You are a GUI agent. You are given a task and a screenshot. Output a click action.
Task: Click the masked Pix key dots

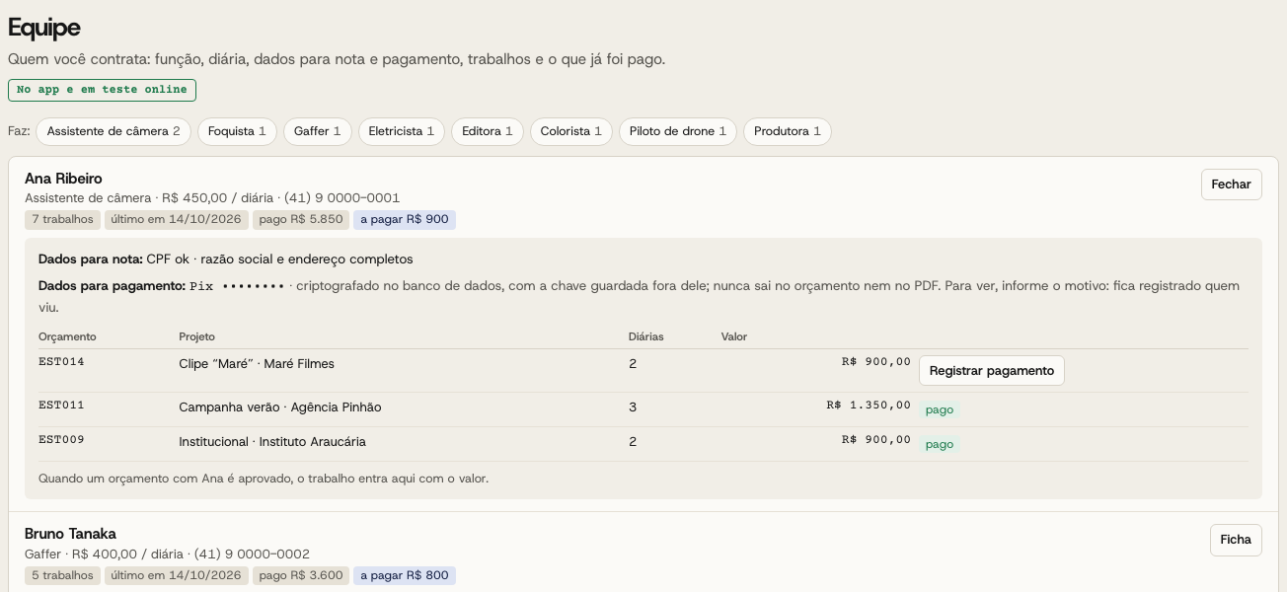click(x=254, y=286)
